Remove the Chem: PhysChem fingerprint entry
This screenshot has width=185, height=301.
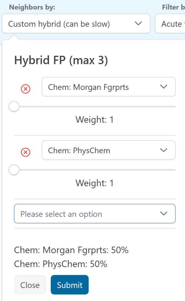pos(25,152)
